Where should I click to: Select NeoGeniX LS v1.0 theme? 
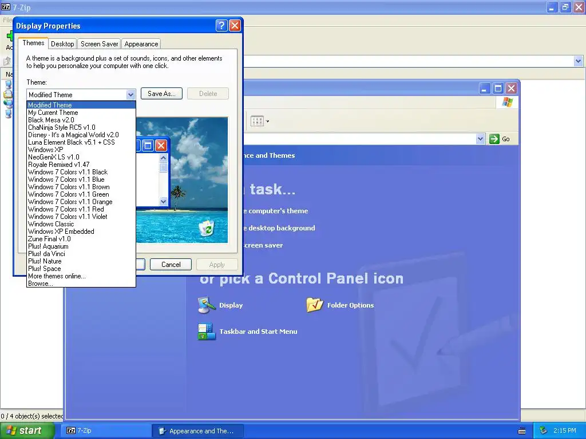point(81,157)
